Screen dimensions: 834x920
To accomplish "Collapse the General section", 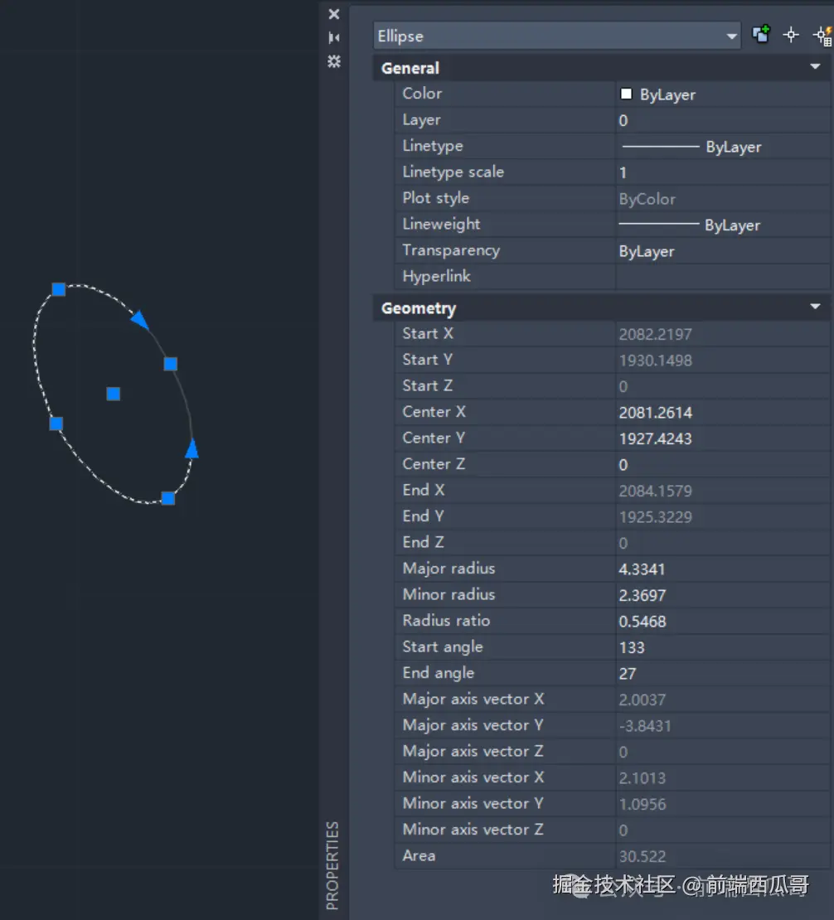I will [815, 67].
